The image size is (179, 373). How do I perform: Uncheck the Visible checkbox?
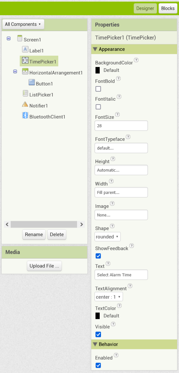tap(98, 334)
